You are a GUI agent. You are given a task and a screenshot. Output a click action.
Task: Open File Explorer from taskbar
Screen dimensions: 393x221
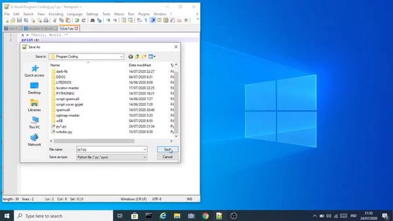tap(177, 215)
